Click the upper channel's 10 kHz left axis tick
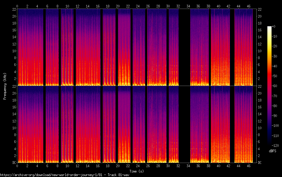 point(13,51)
